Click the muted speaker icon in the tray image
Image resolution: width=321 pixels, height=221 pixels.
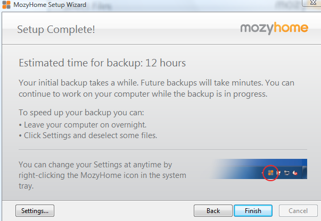295,173
